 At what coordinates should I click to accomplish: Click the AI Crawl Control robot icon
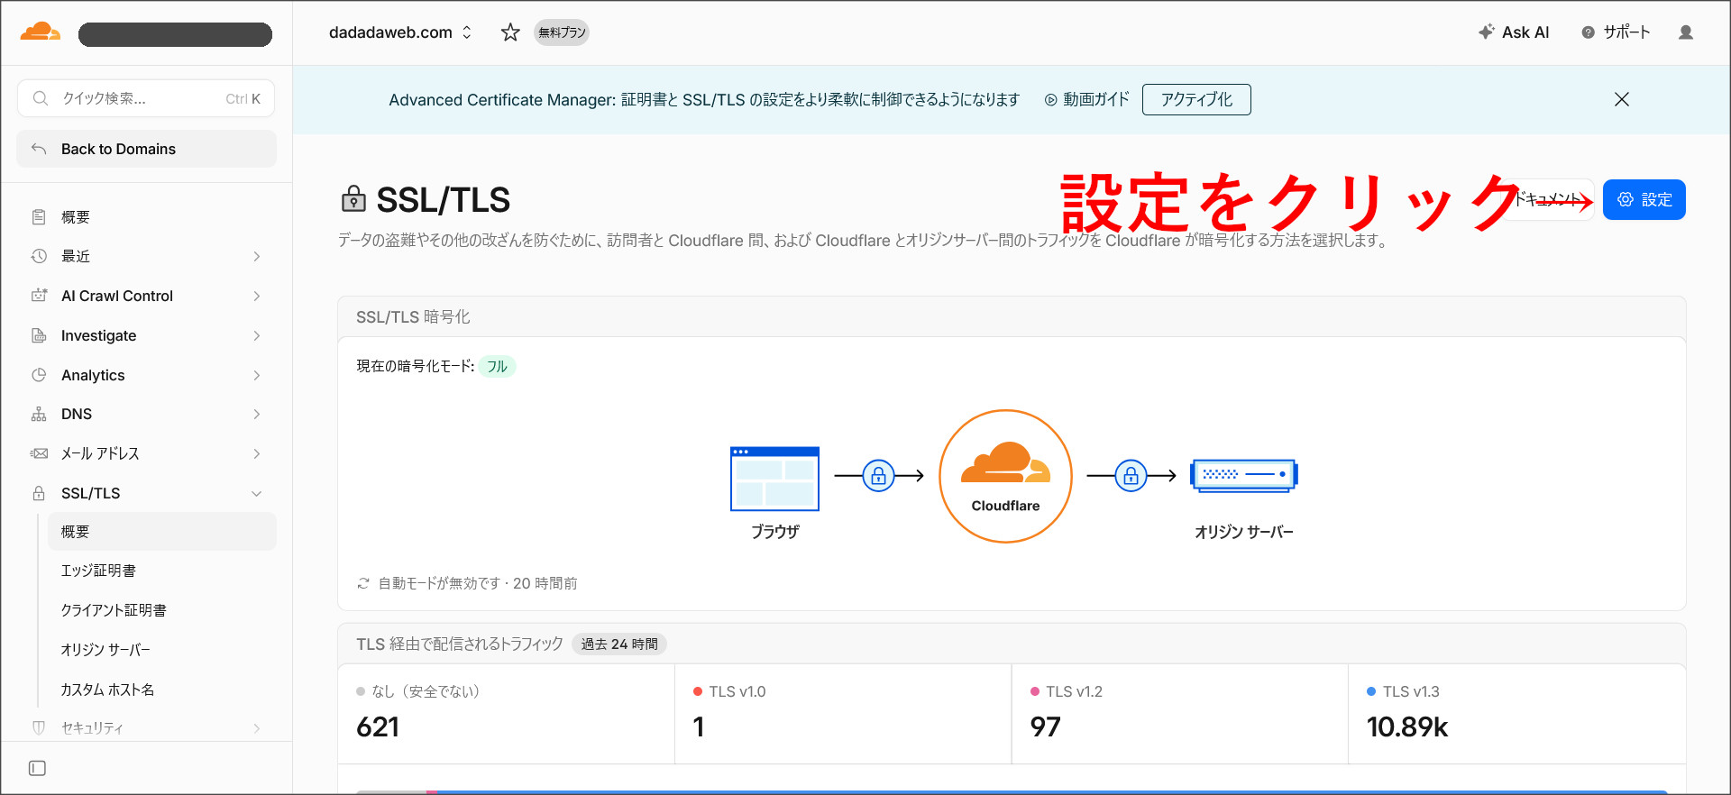tap(39, 295)
